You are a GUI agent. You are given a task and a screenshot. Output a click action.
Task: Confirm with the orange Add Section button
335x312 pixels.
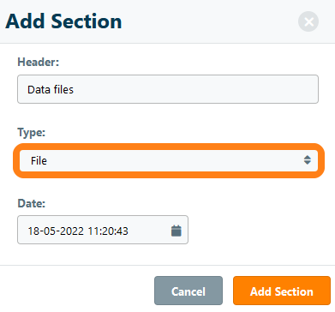tap(282, 291)
